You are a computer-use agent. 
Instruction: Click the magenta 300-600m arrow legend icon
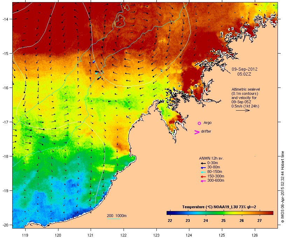[203, 181]
